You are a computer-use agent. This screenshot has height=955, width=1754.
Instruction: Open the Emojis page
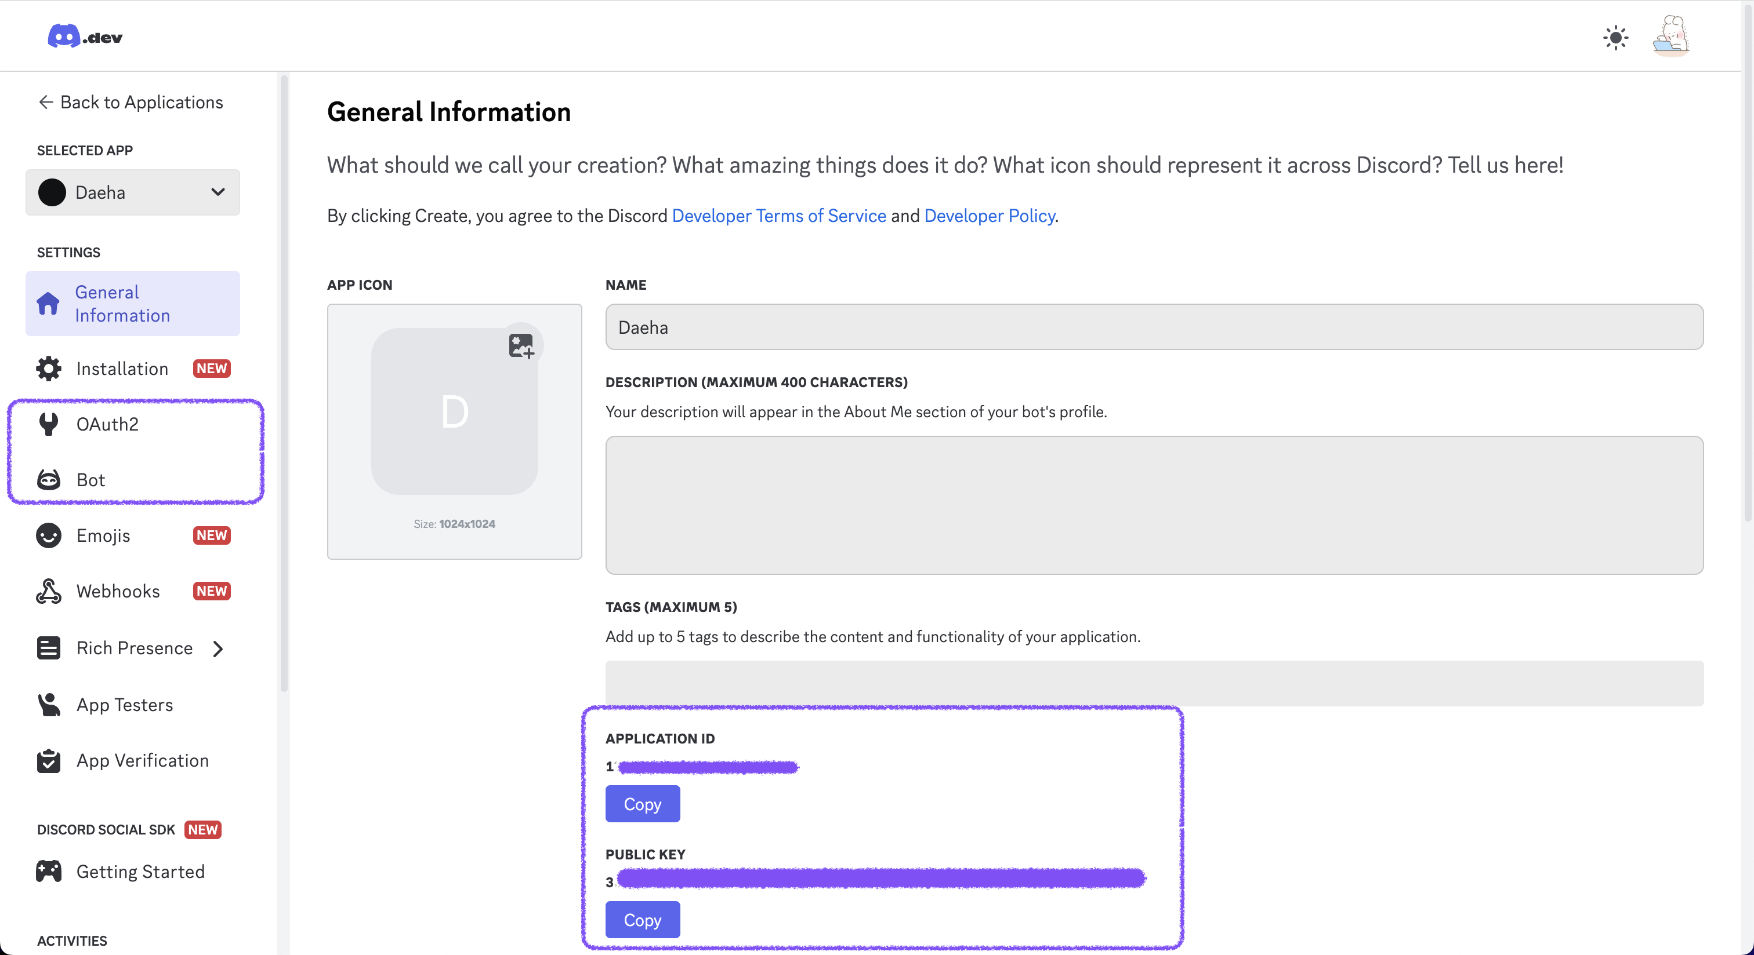click(x=133, y=536)
